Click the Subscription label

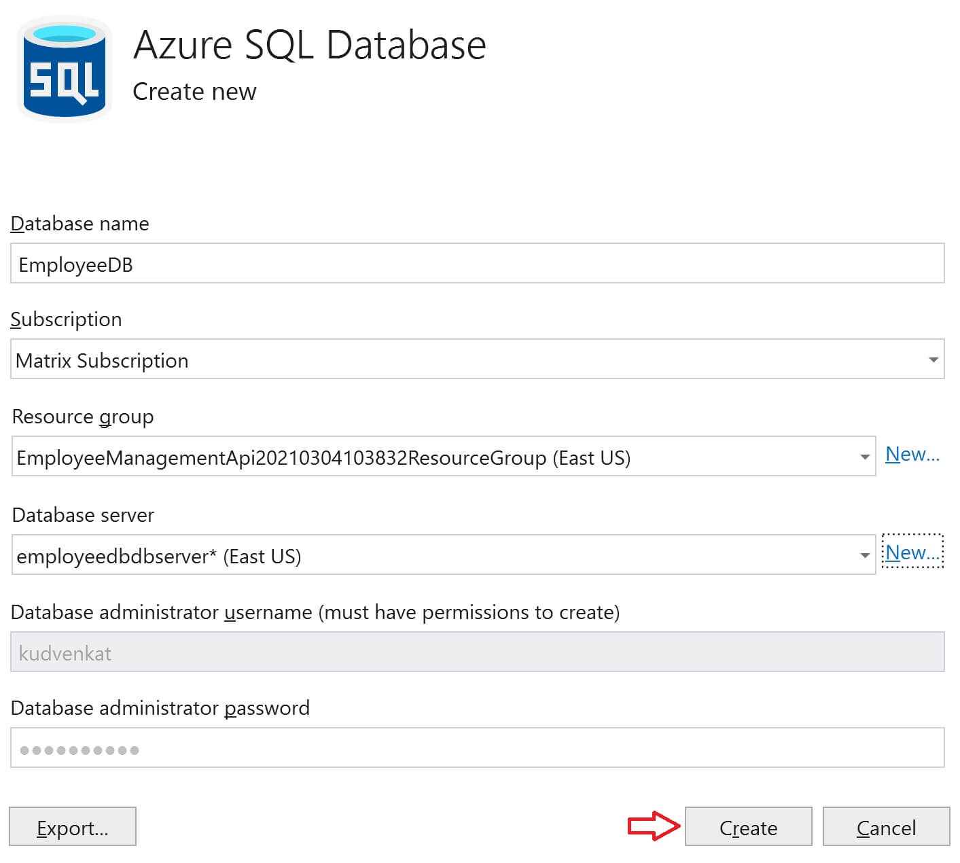[x=66, y=319]
